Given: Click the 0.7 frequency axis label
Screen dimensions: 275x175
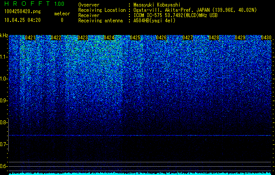Looking at the screenshot, I should (3, 144).
